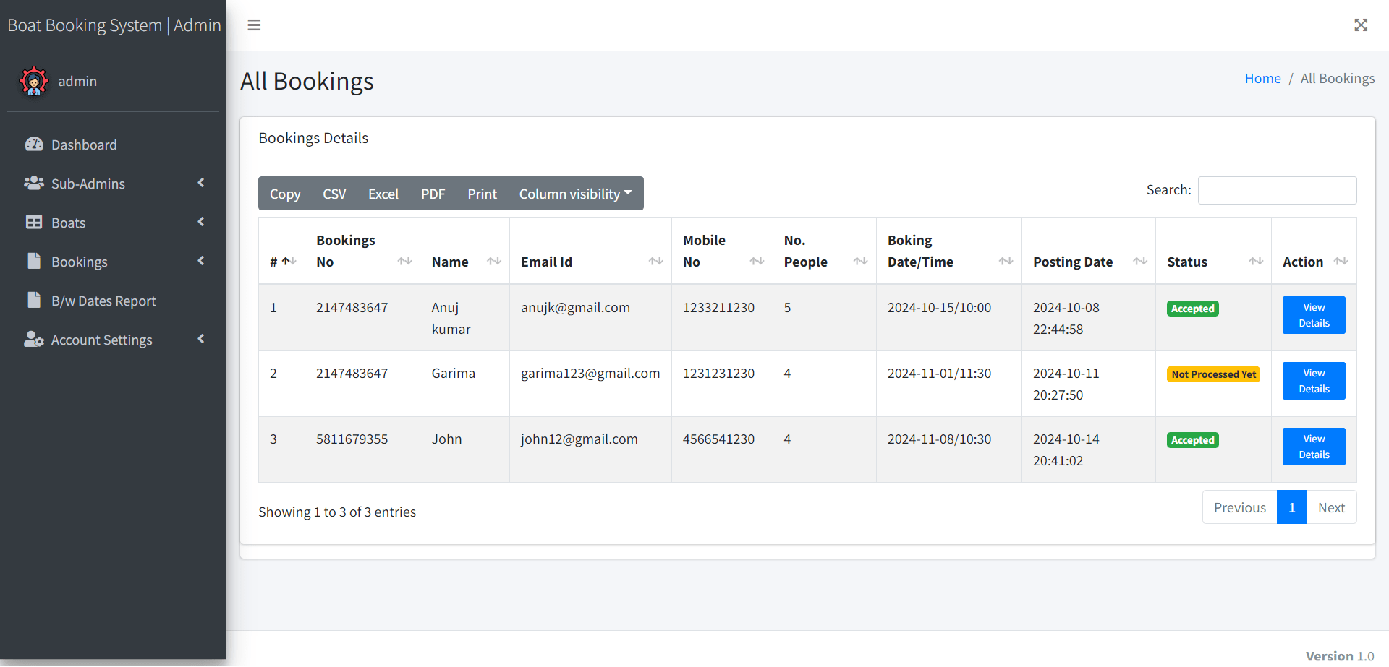Go to Home via the breadcrumb link
Viewport: 1389px width, 667px height.
(x=1262, y=78)
